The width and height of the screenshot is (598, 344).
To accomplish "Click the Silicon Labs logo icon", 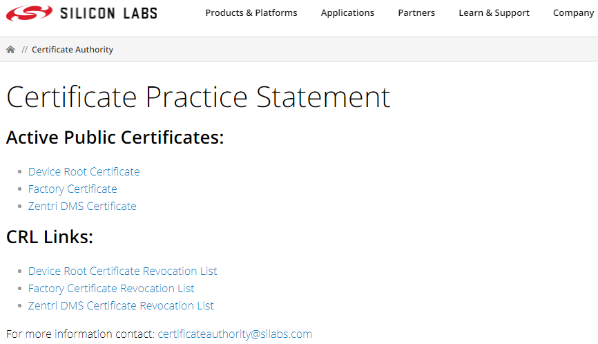I will click(29, 12).
